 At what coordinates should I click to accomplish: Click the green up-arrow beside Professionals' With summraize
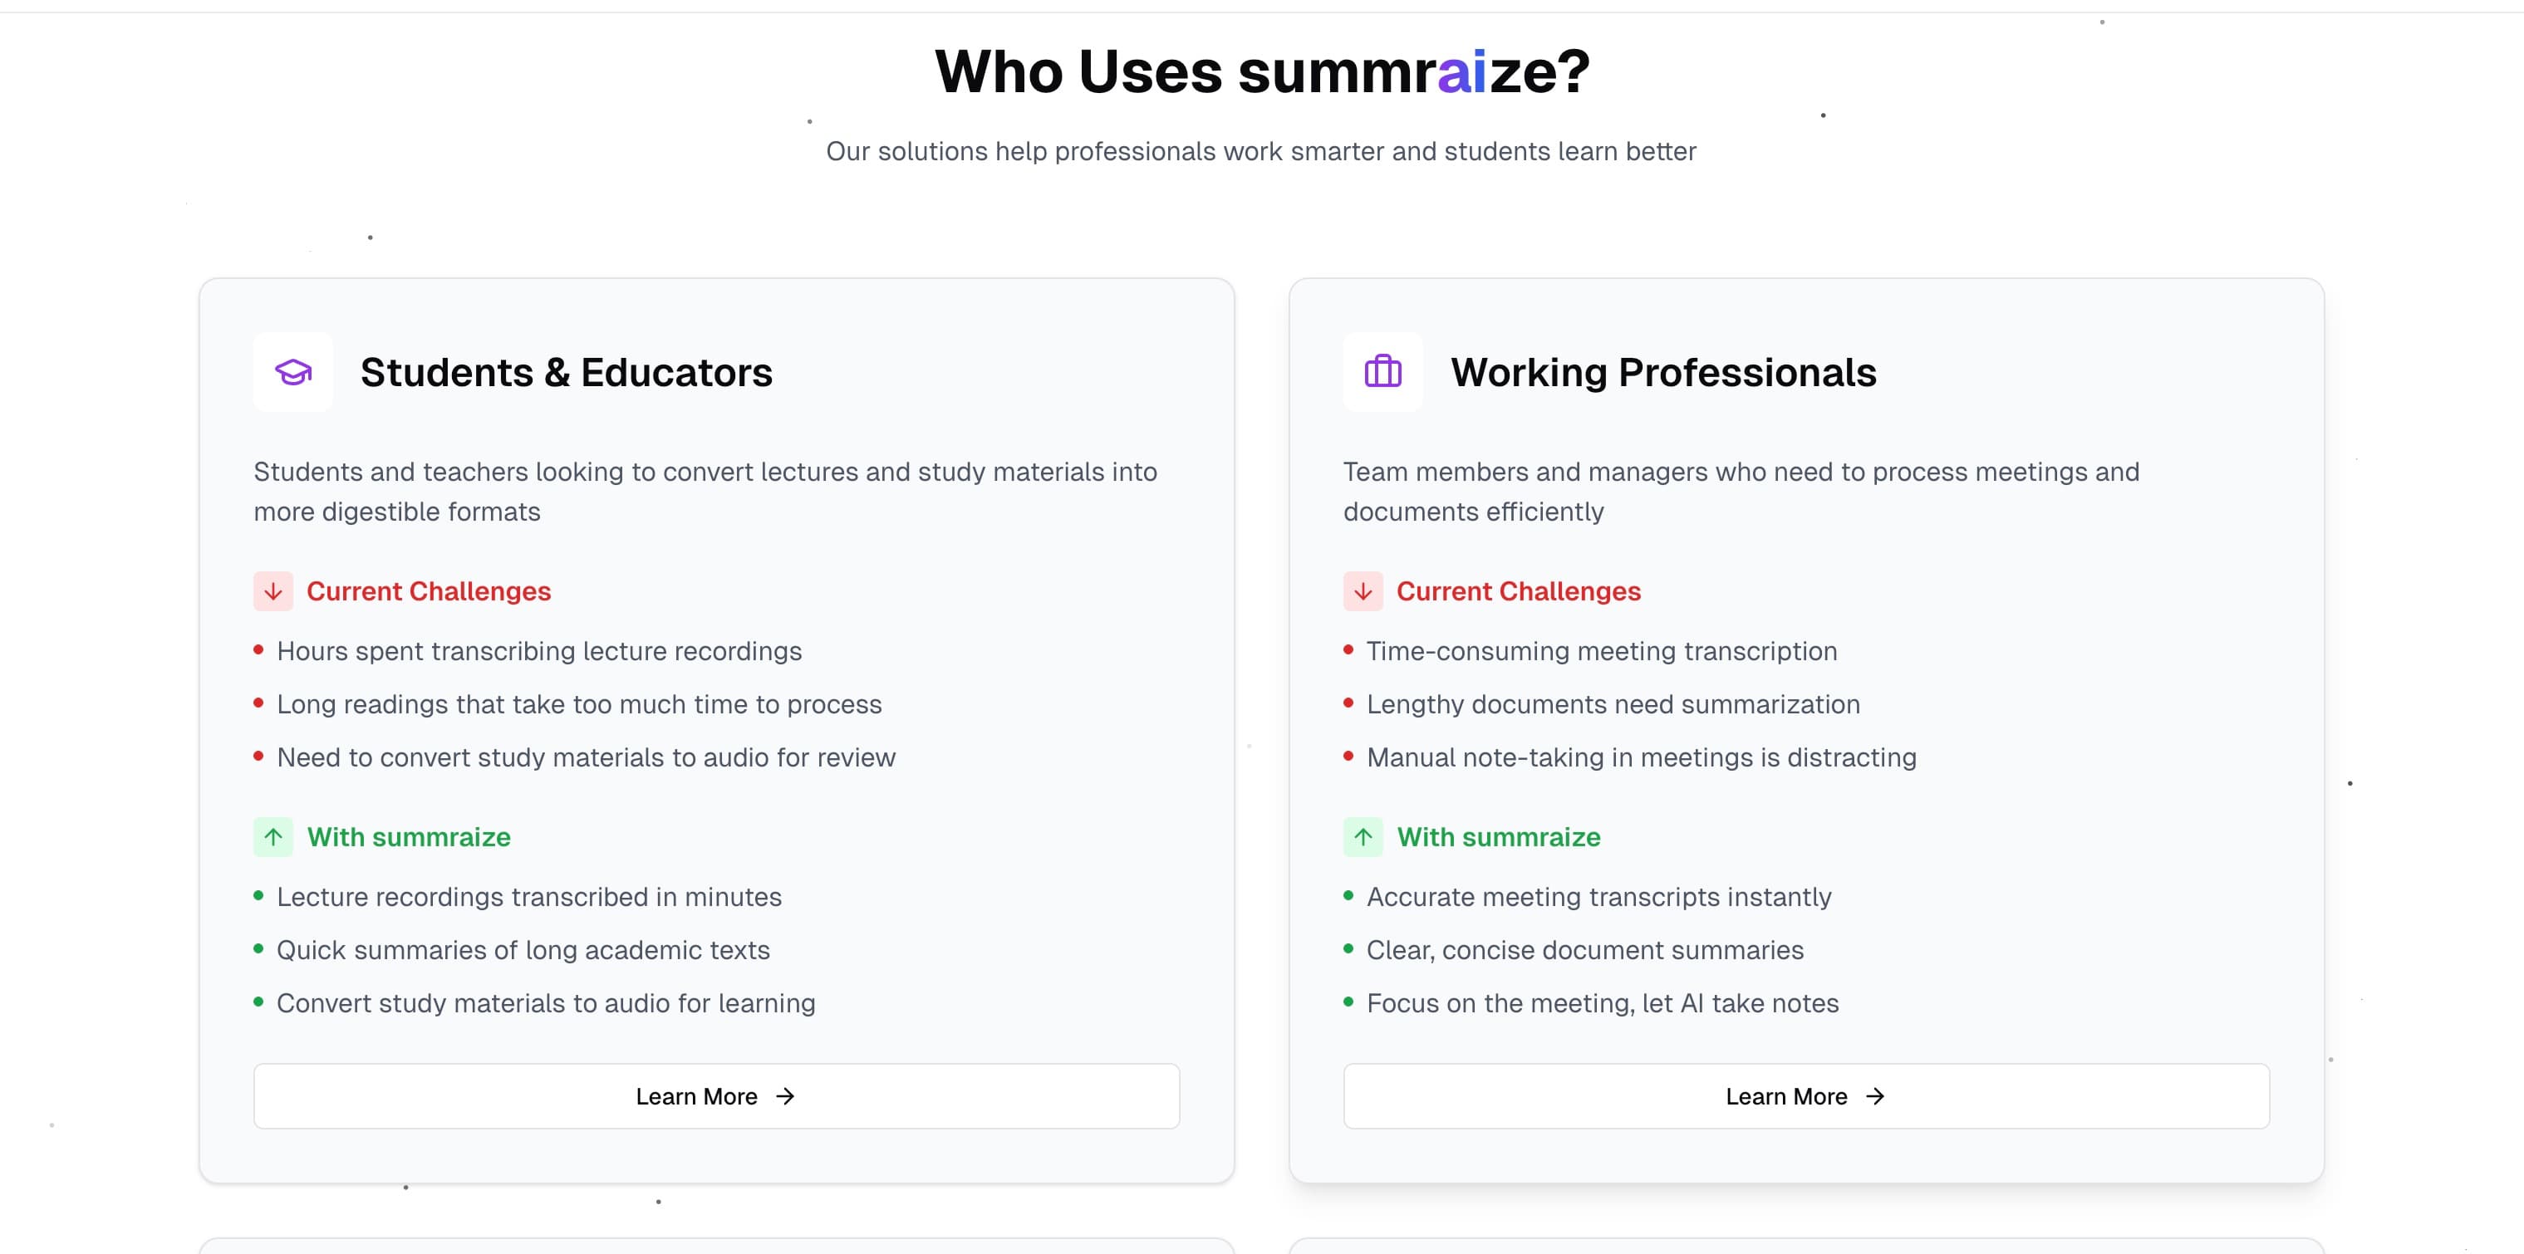coord(1363,836)
